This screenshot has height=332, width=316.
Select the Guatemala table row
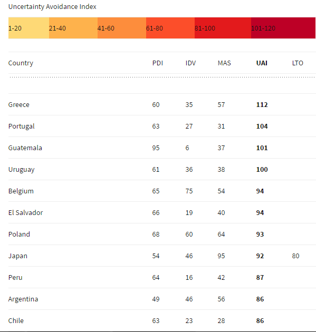click(x=162, y=148)
